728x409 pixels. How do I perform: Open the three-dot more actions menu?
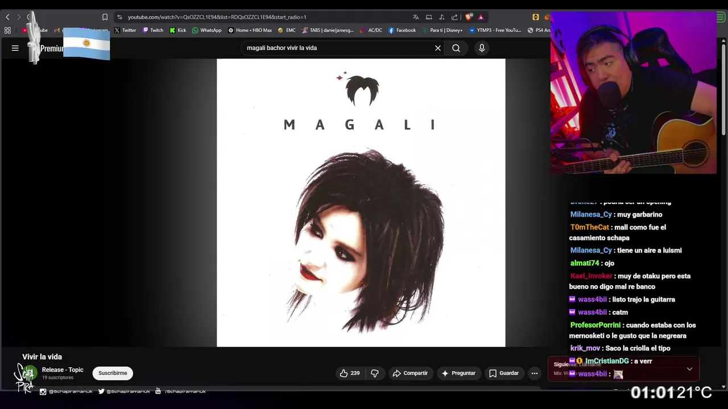pyautogui.click(x=534, y=373)
